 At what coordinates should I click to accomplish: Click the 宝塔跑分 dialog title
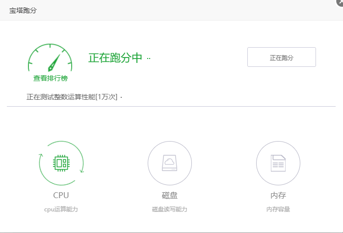tap(23, 10)
